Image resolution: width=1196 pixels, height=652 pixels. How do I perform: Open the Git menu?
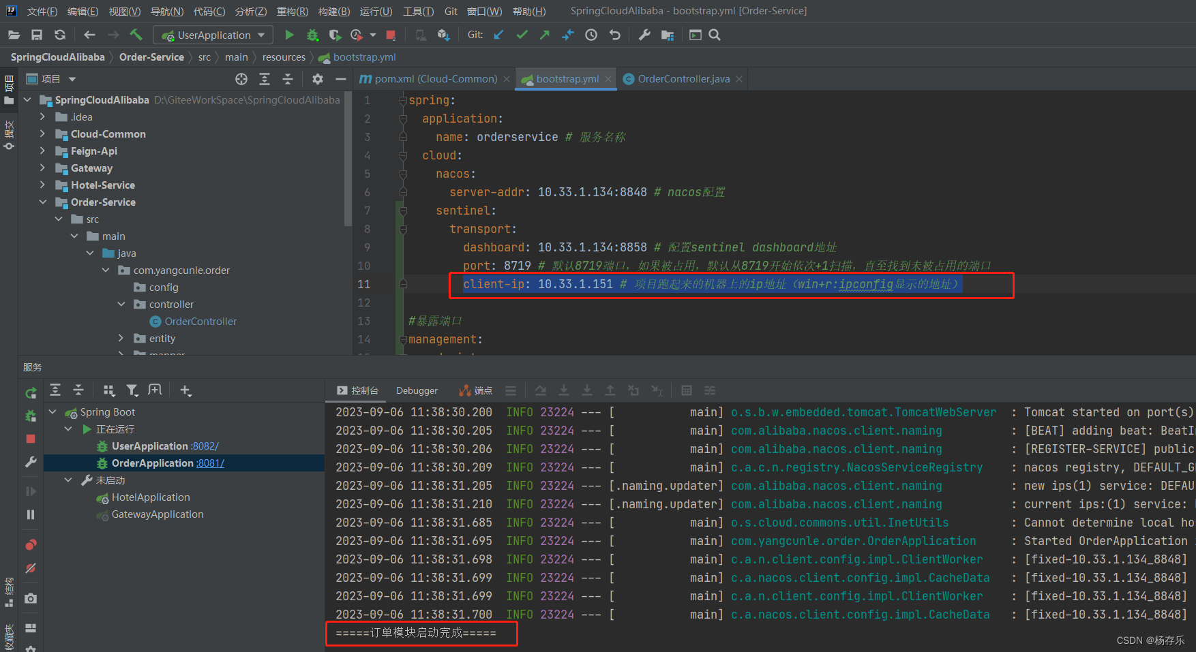pyautogui.click(x=451, y=11)
